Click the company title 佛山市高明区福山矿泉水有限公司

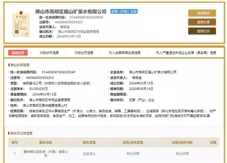(x=71, y=11)
